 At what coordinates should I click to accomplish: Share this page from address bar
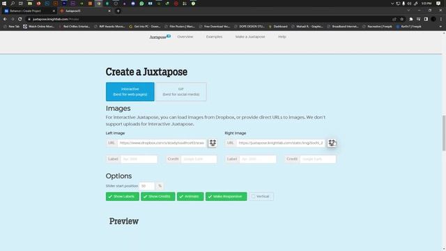pos(394,19)
